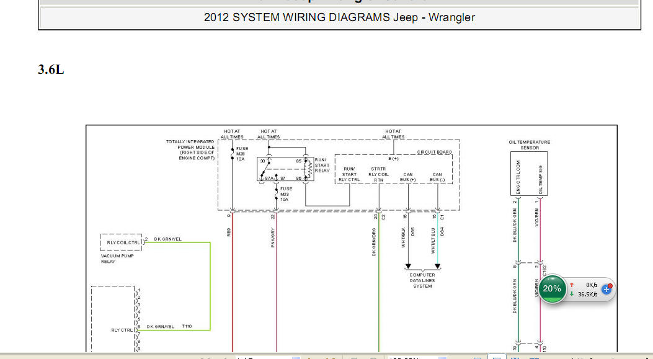Viewport: 653px width, 359px height.
Task: Click the blue plus button on the floating widget
Action: tap(606, 290)
